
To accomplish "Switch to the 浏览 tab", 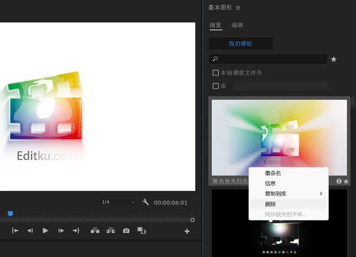I will coord(215,25).
